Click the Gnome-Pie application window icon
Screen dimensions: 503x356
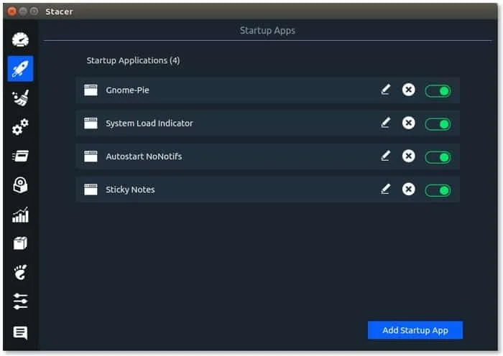pyautogui.click(x=91, y=90)
